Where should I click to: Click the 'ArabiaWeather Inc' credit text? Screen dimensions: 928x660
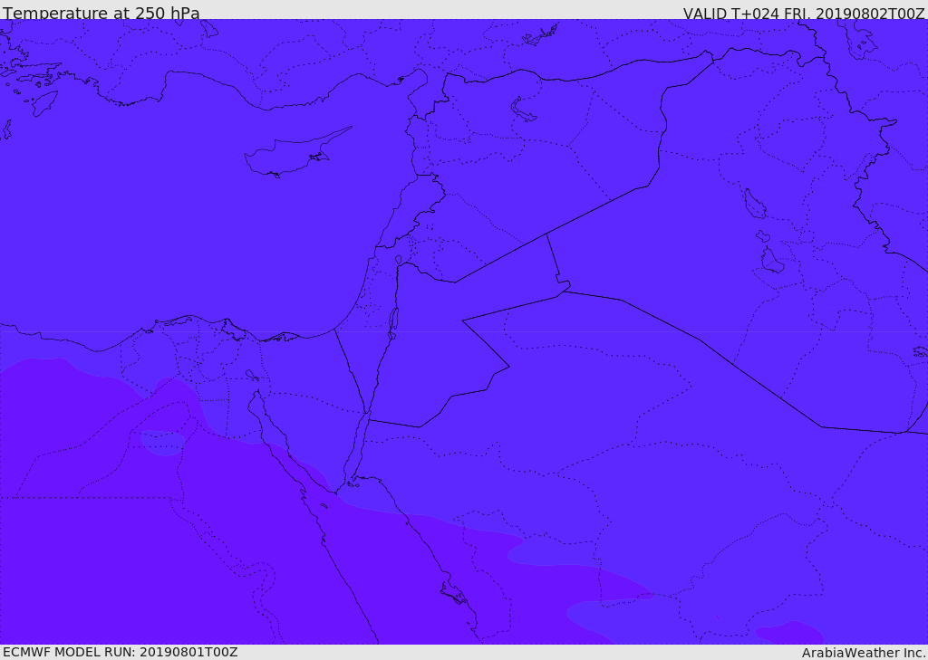(864, 653)
